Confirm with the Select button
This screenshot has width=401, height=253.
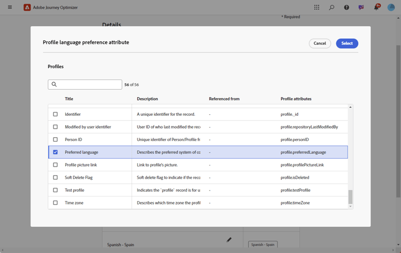pos(347,43)
